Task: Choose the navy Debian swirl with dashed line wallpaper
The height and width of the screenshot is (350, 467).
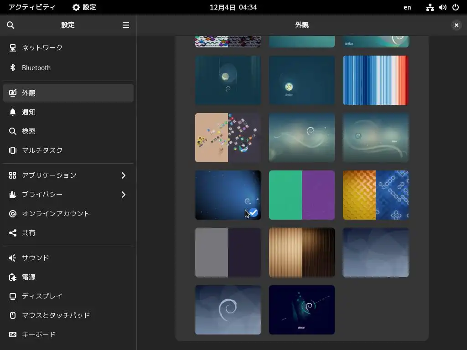Action: [302, 310]
